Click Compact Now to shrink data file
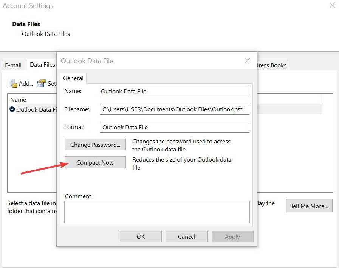The width and height of the screenshot is (339, 268). (95, 162)
